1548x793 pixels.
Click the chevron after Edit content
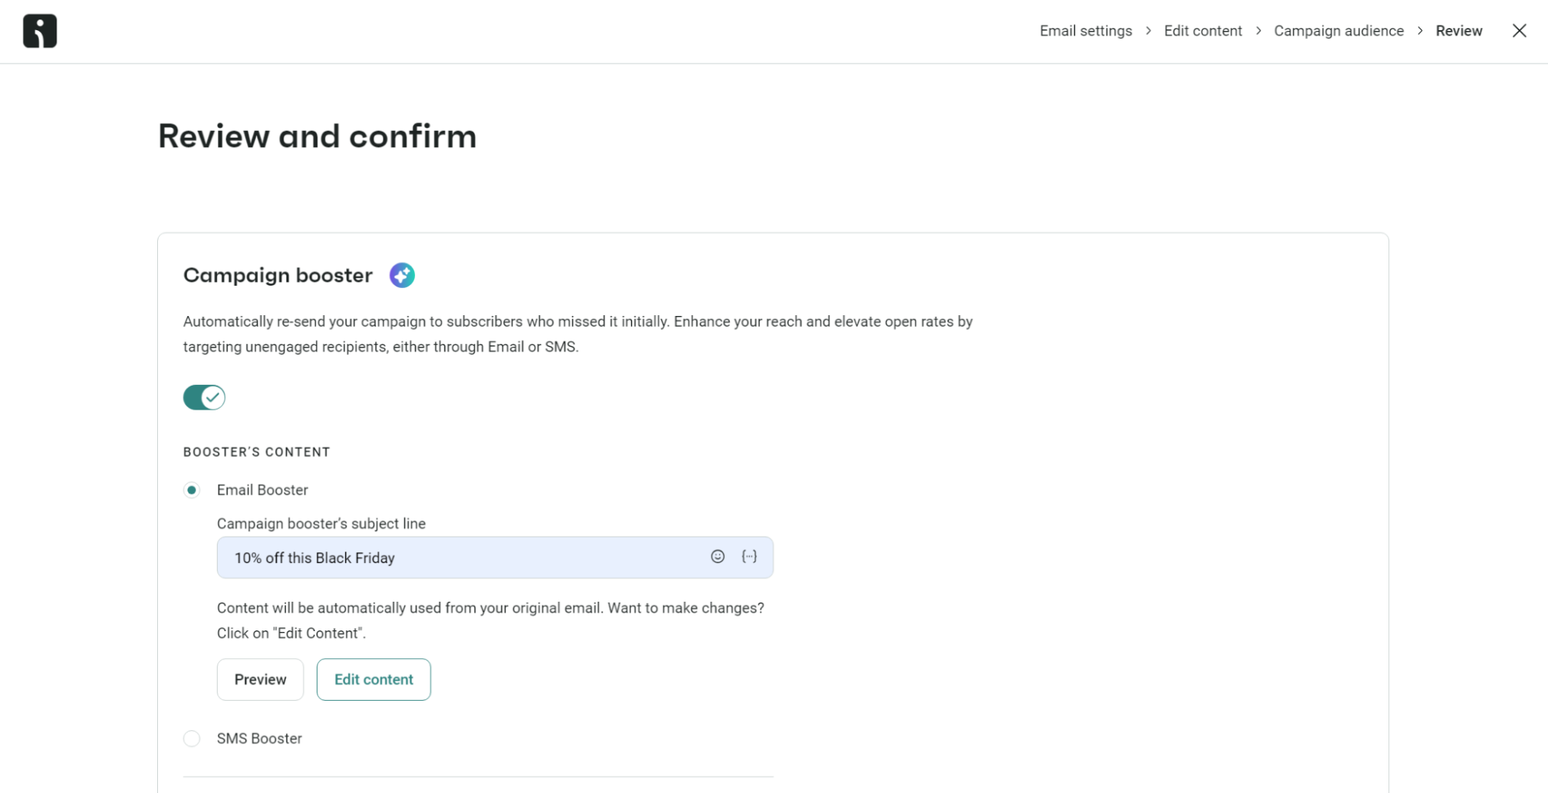[x=1258, y=30]
